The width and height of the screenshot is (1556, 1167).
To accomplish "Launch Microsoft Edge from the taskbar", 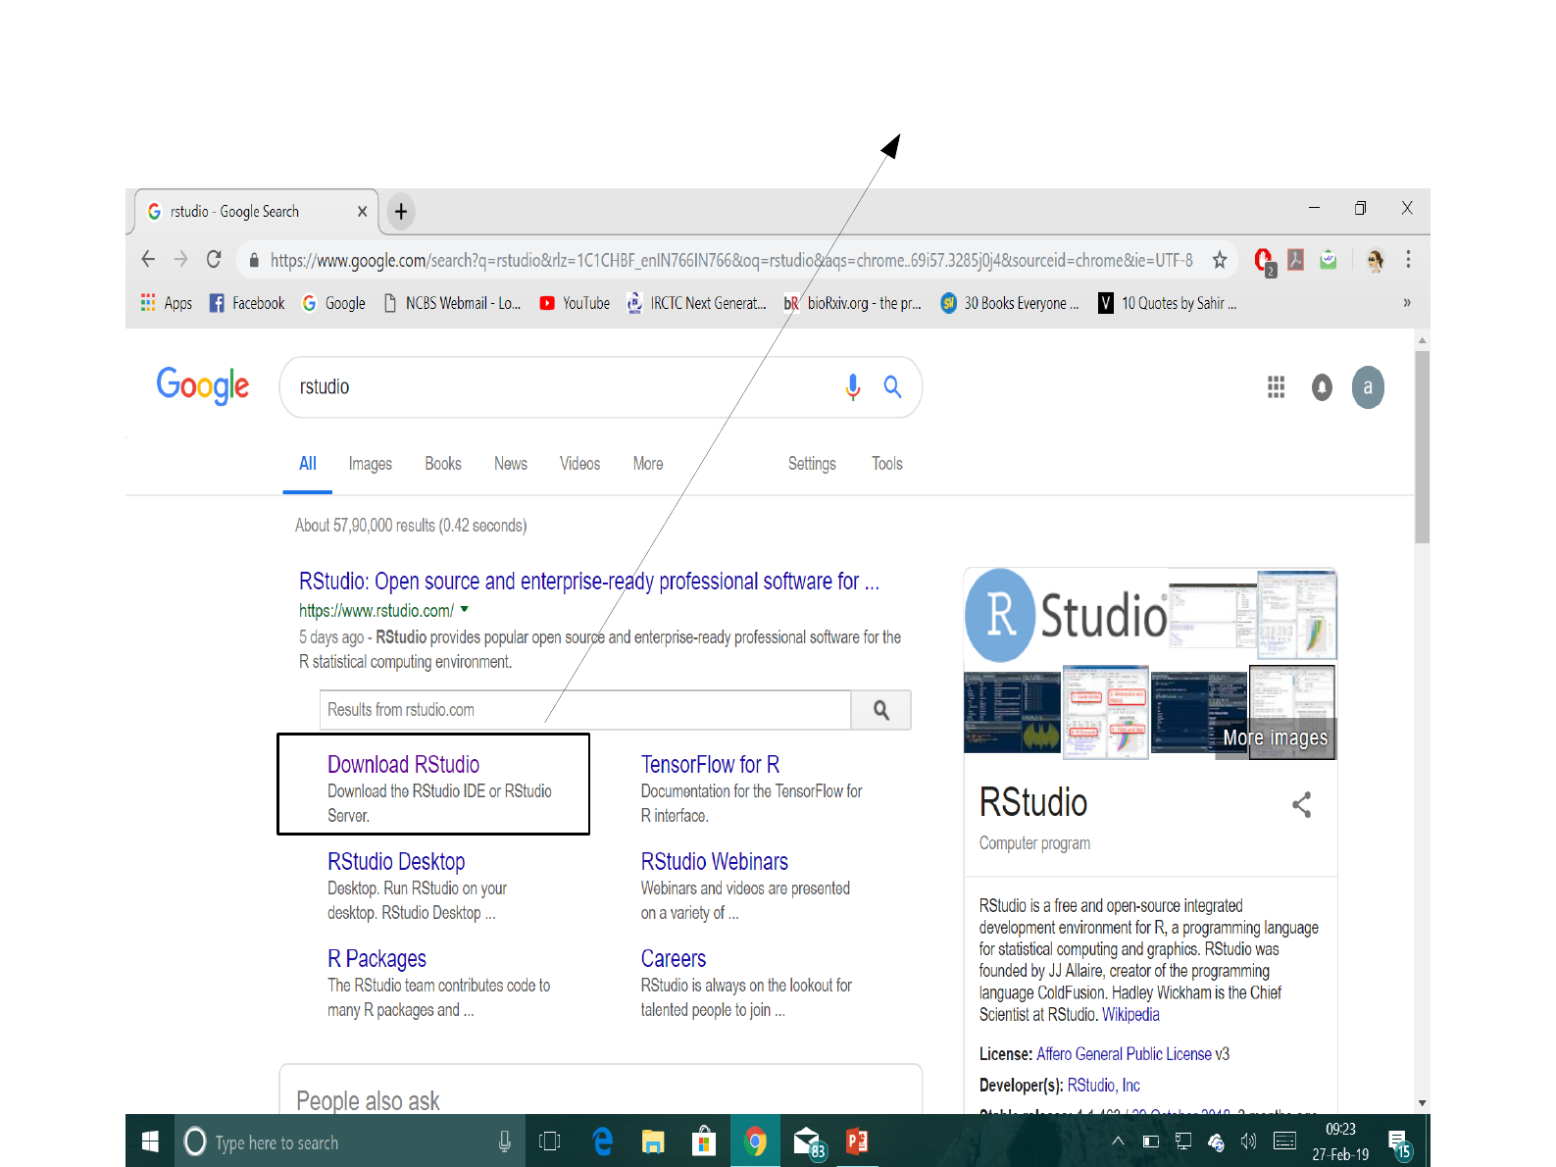I will click(x=603, y=1142).
